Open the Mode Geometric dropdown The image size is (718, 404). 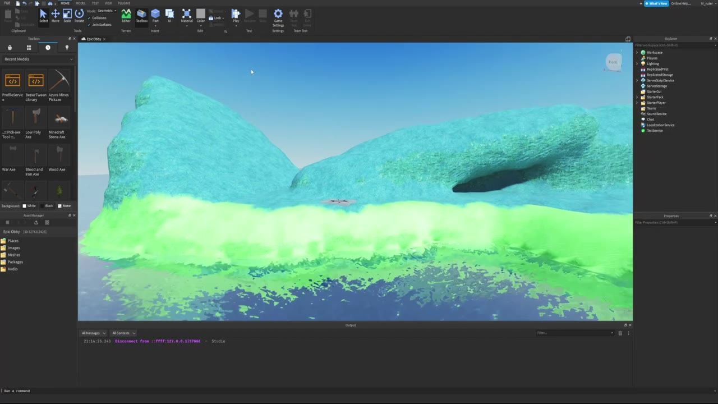point(107,11)
